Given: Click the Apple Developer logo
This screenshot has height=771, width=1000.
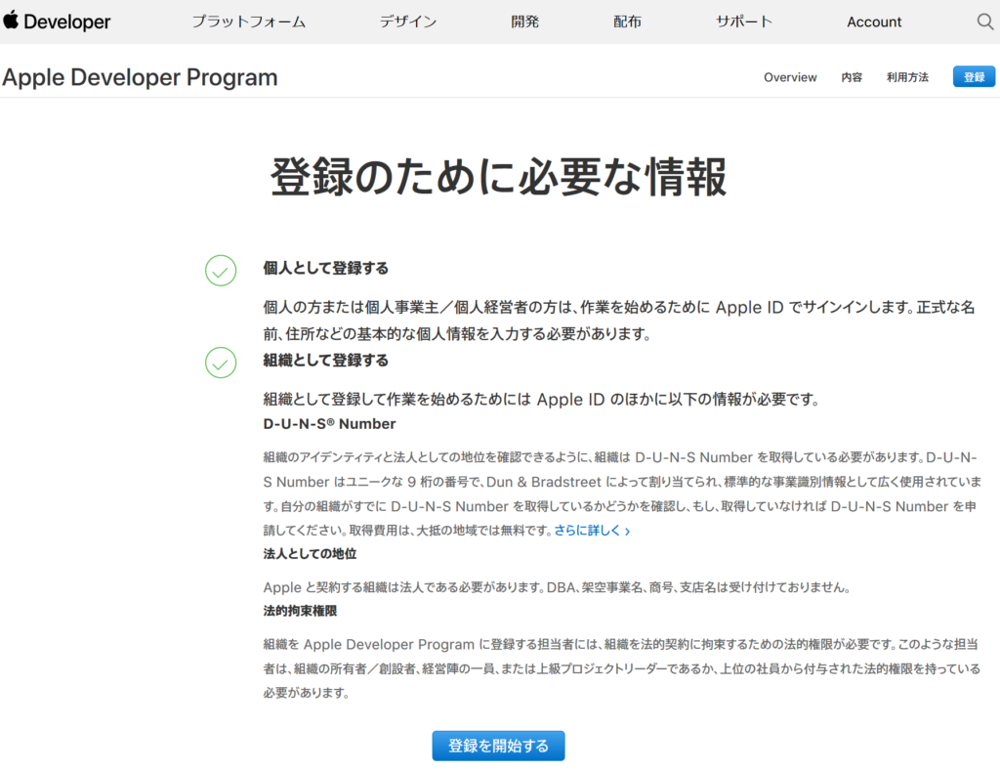Looking at the screenshot, I should tap(58, 21).
